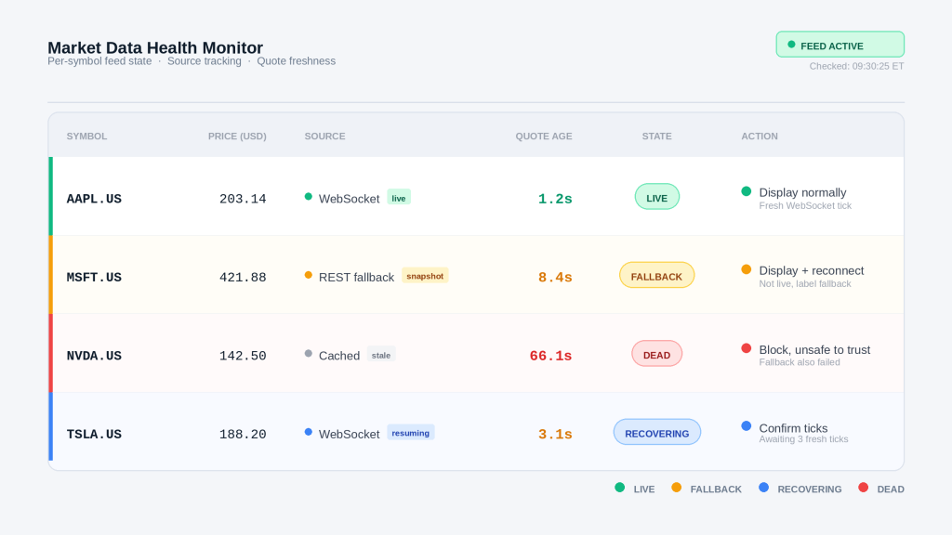Click the QUOTE AGE column header
Viewport: 952px width, 535px height.
544,137
